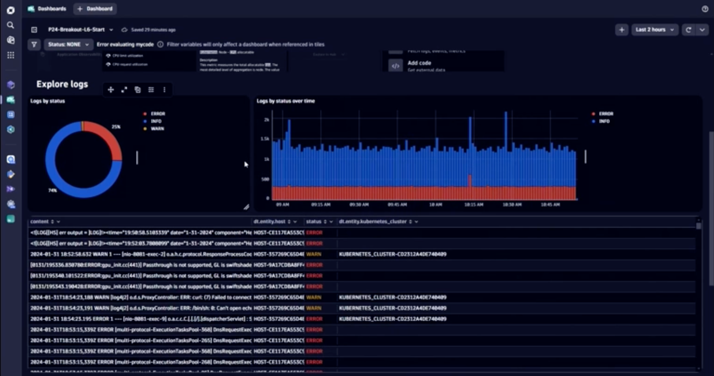
Task: Open the filter icon beside Status variable
Action: (34, 44)
